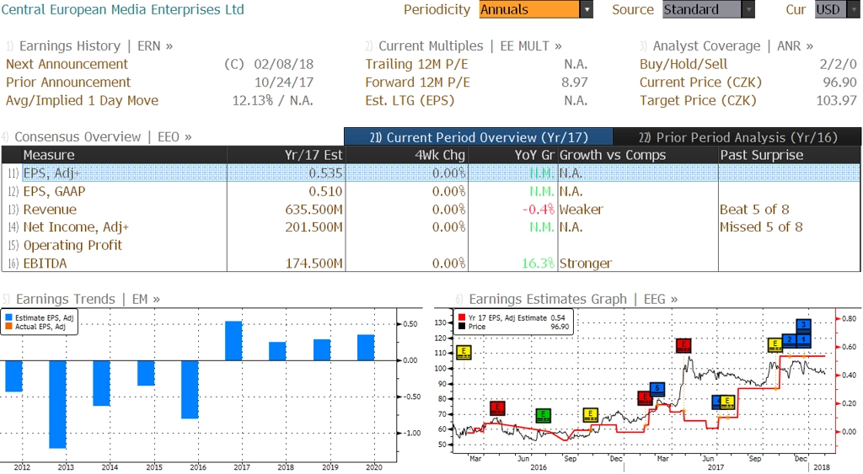This screenshot has height=474, width=863.
Task: Click the red E marker overlapped by blue 5
Action: pyautogui.click(x=643, y=398)
